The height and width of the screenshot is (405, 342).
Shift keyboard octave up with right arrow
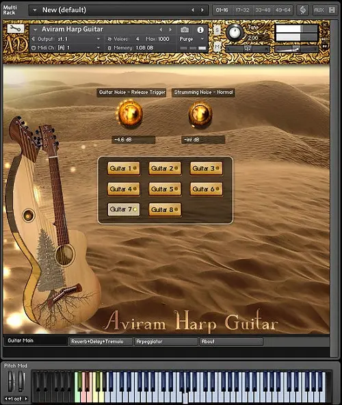click(x=26, y=399)
